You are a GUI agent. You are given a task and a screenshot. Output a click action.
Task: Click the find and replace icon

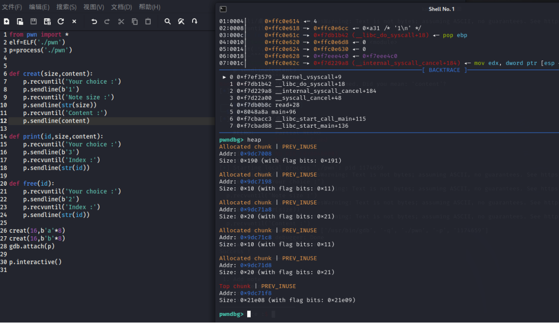coord(181,22)
